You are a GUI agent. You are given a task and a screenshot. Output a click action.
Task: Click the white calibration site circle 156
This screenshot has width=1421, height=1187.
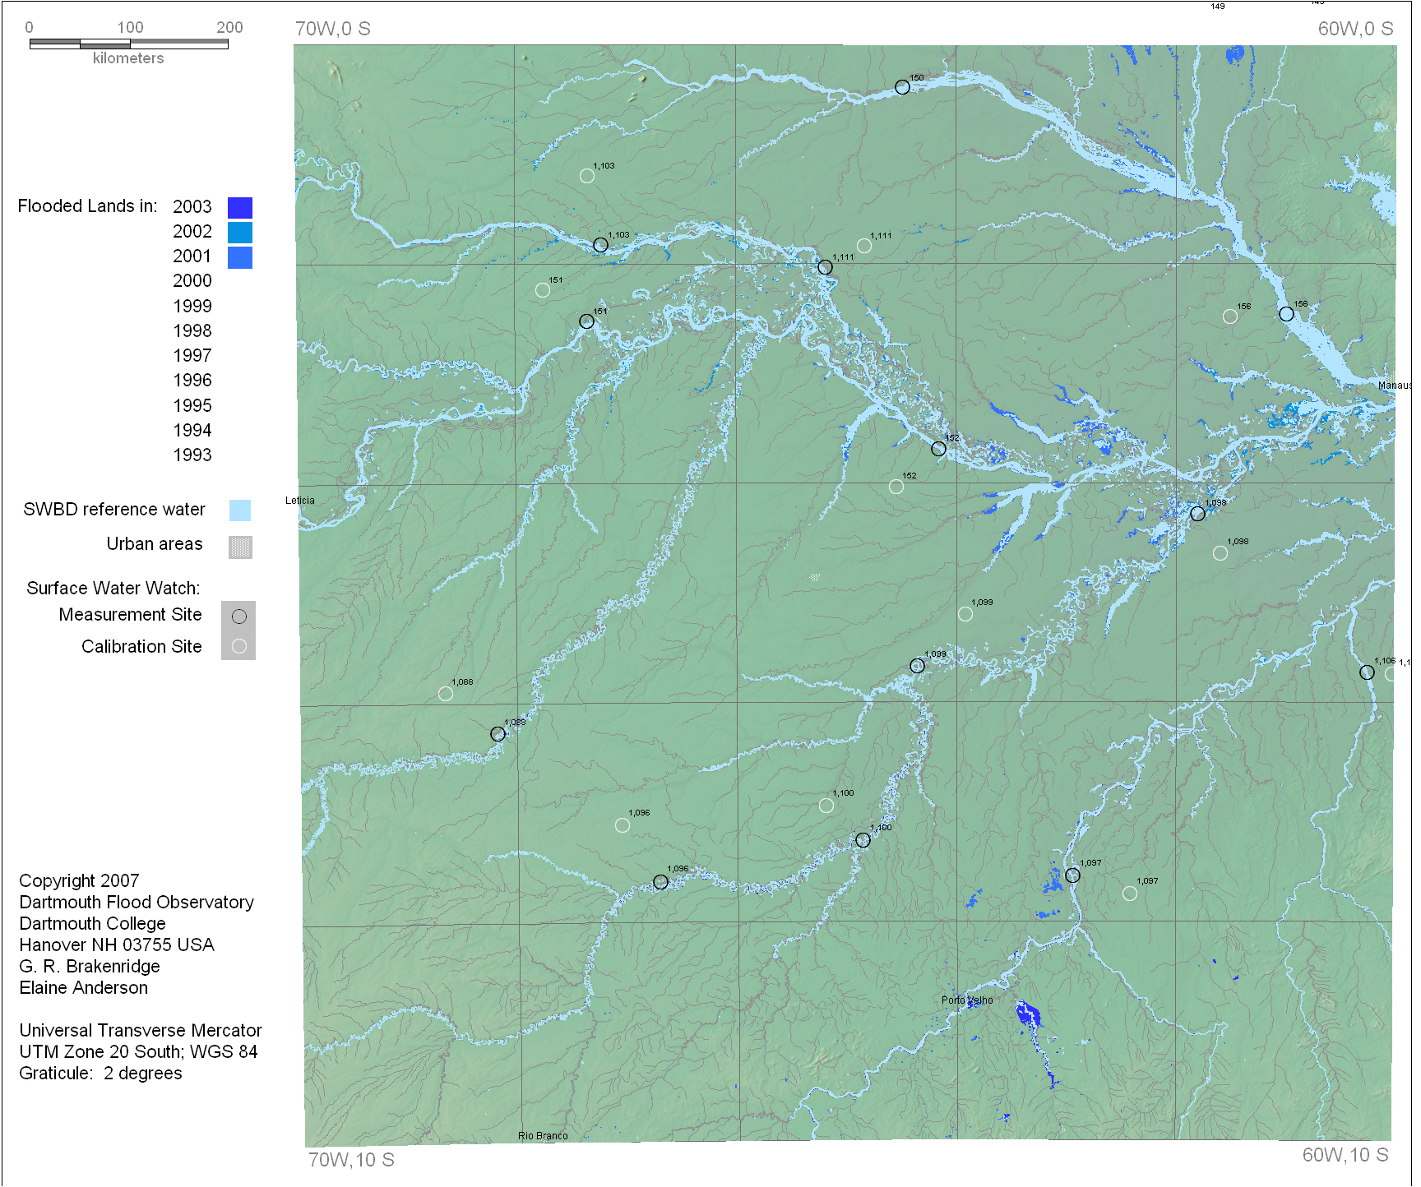click(1229, 316)
